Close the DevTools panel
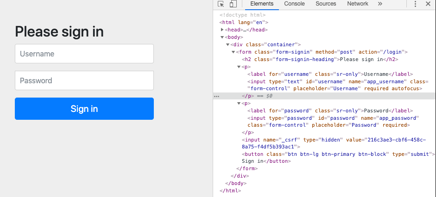436x197 pixels. pos(428,4)
